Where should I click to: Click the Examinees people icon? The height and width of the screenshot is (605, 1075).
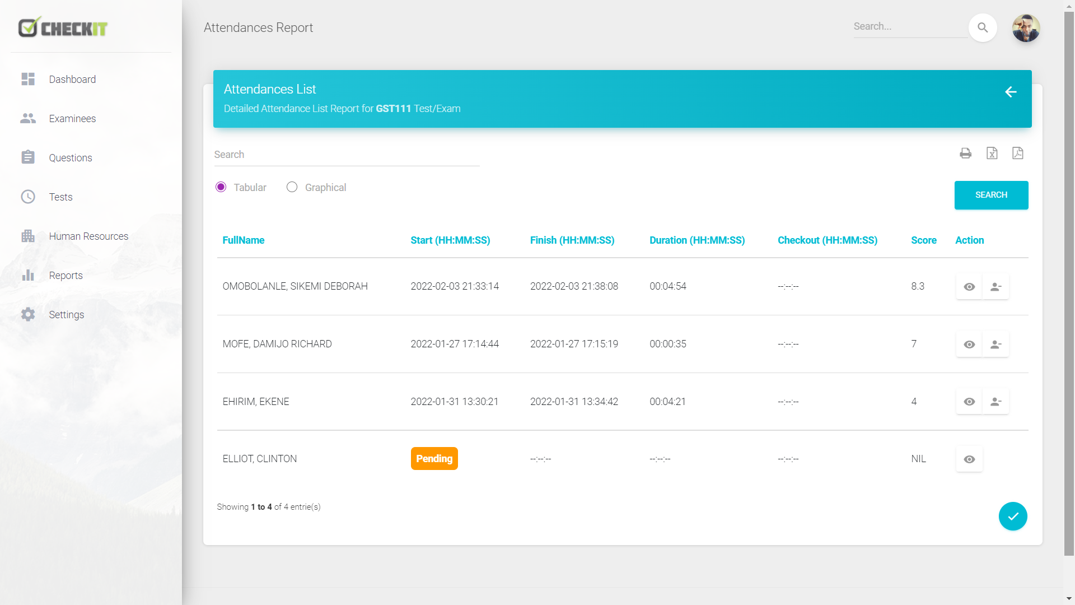[x=28, y=118]
